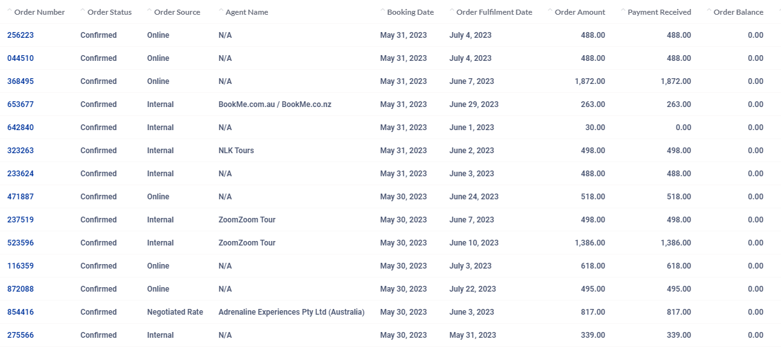View order 653677 from BookMe
Viewport: 781px width, 357px height.
(x=21, y=104)
